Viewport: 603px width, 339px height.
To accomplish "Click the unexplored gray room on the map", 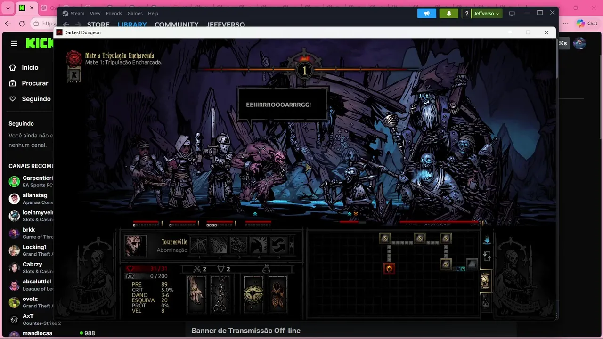I will pyautogui.click(x=472, y=264).
